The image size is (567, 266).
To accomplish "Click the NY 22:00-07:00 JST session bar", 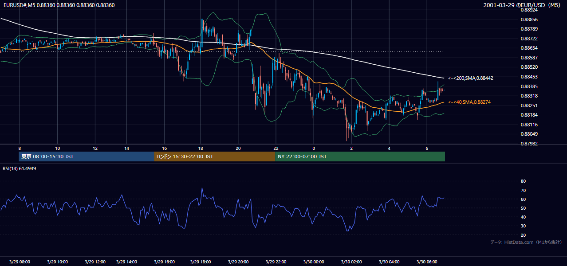I will pyautogui.click(x=360, y=156).
